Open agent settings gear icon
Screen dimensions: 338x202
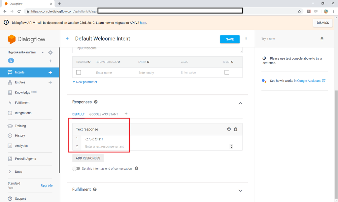point(50,52)
